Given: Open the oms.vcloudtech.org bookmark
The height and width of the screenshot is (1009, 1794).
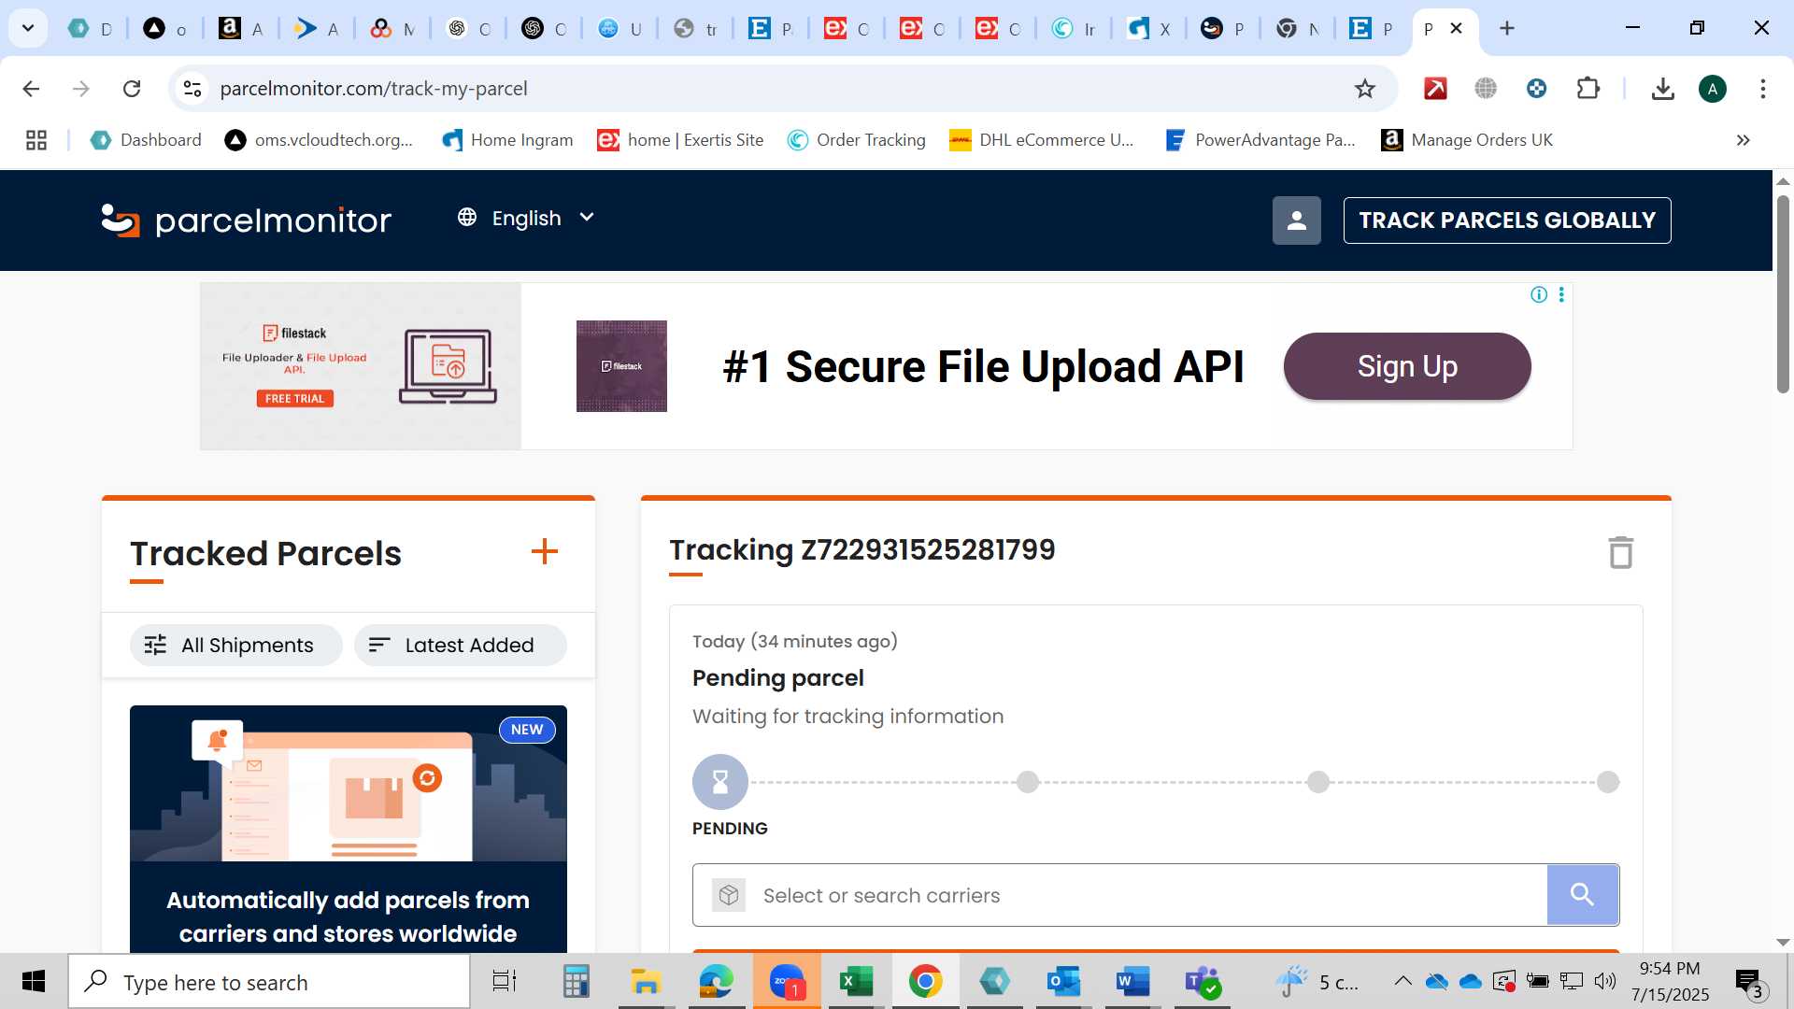Looking at the screenshot, I should click(319, 140).
